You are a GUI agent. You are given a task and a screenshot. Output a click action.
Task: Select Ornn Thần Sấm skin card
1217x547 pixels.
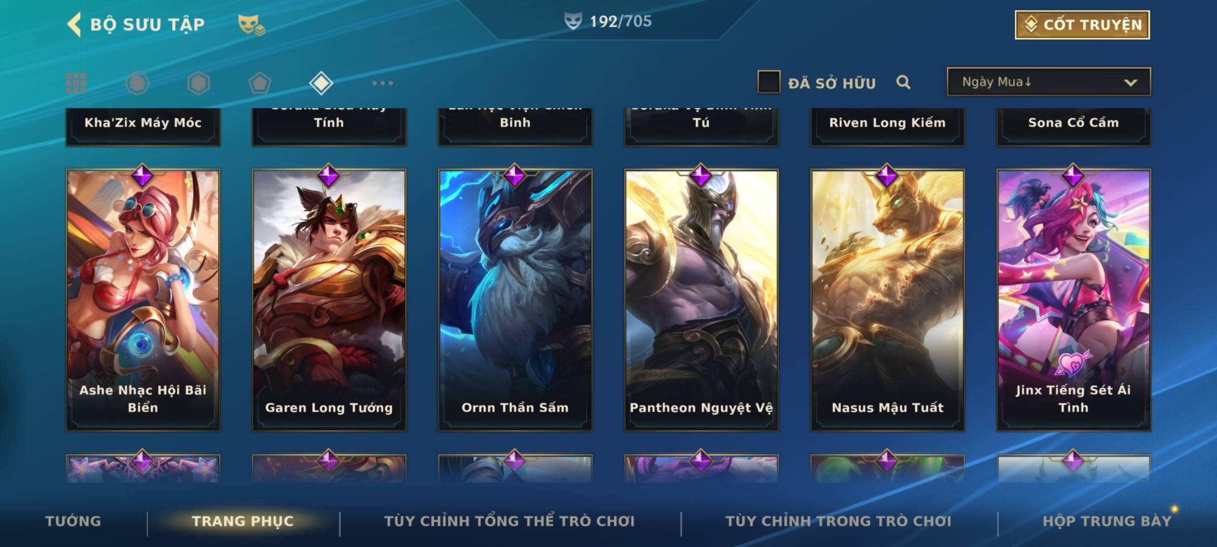pos(515,300)
